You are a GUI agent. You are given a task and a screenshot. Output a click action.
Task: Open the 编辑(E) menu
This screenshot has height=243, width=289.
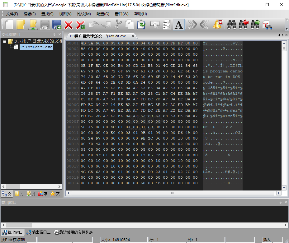pos(30,14)
